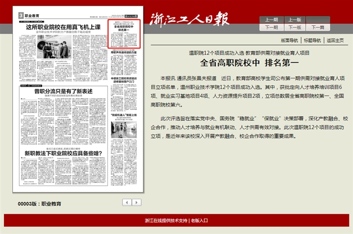The height and width of the screenshot is (234, 353).
Task: Click the next page arrow below the newspaper
Action: (x=136, y=202)
